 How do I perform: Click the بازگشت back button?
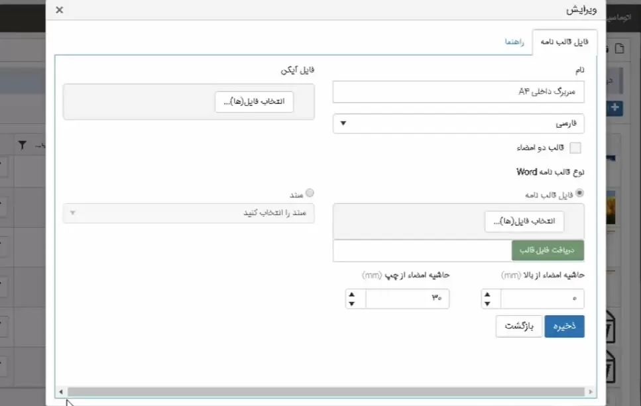coord(518,326)
